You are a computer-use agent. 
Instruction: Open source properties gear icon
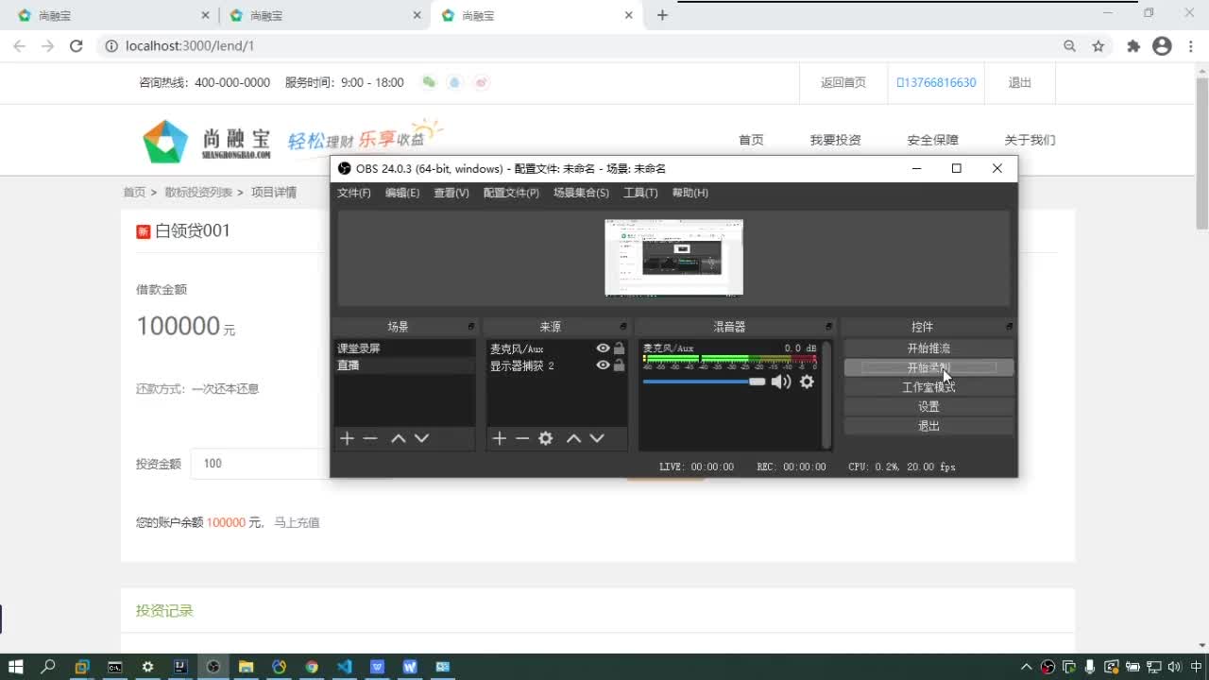point(546,438)
